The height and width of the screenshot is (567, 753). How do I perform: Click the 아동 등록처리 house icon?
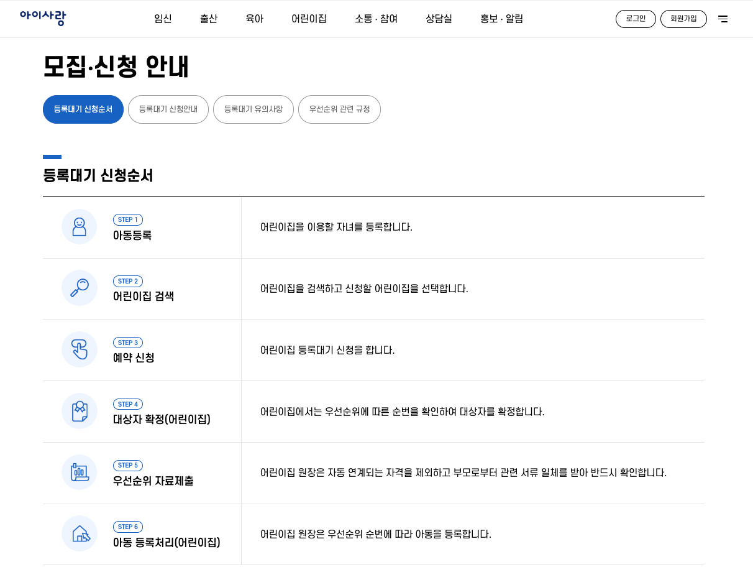[x=79, y=533]
